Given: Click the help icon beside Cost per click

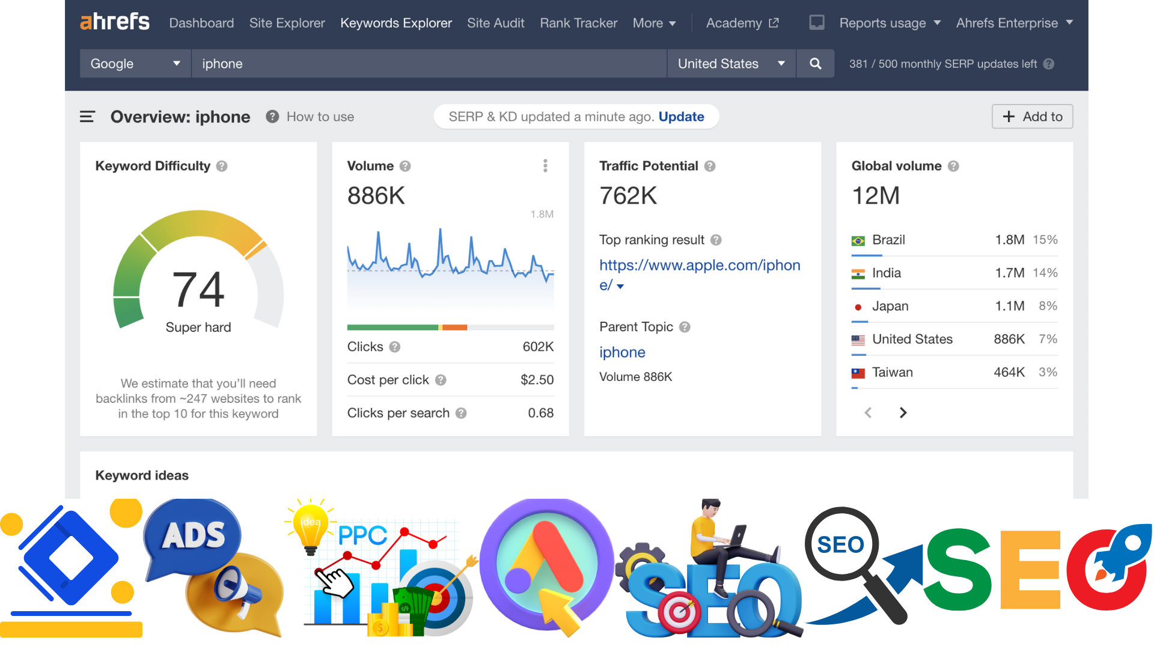Looking at the screenshot, I should pos(441,380).
